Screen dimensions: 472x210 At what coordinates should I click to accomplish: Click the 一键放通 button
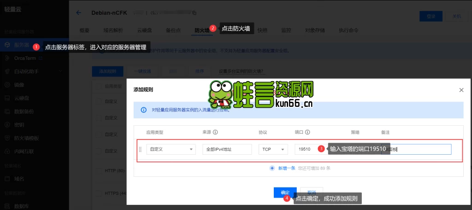[142, 71]
